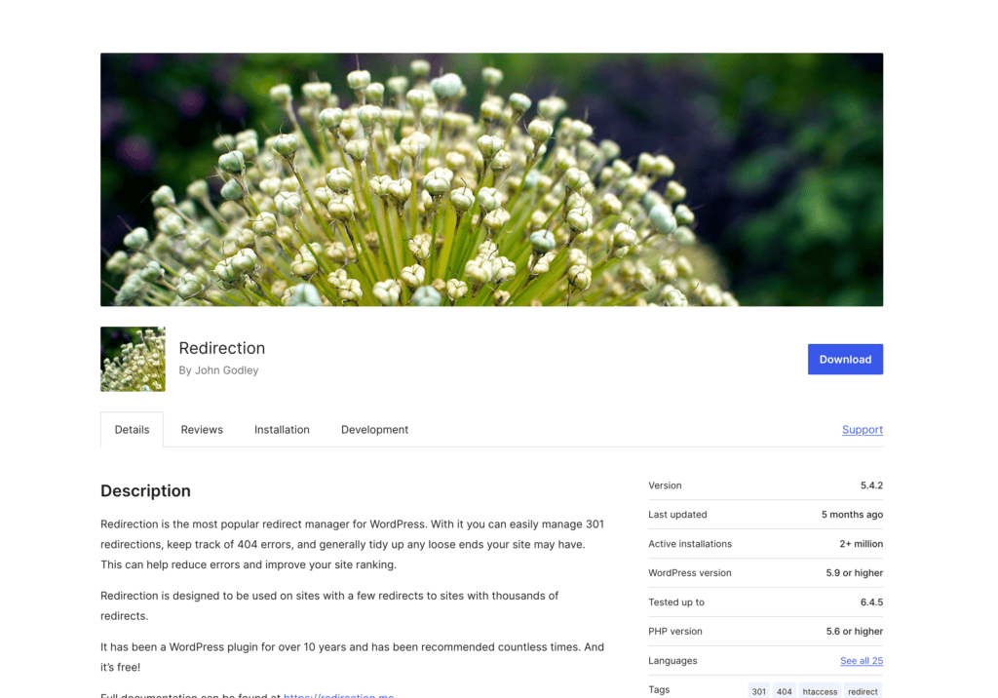Image resolution: width=998 pixels, height=698 pixels.
Task: Click the Redirection plugin title
Action: pos(221,348)
